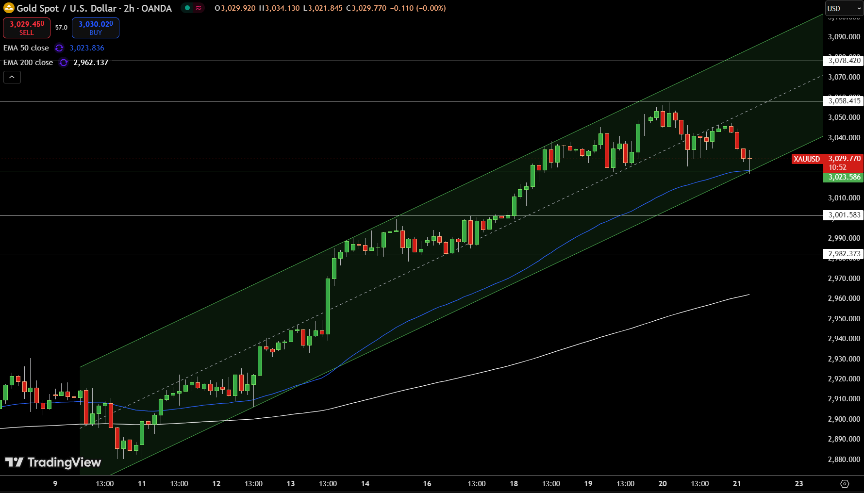The height and width of the screenshot is (493, 864).
Task: Select the EMA 200 close legend label
Action: [x=28, y=63]
